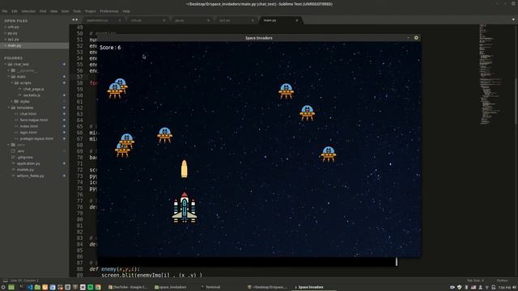Click line number 88 in gutter
The image size is (518, 291).
[79, 269]
